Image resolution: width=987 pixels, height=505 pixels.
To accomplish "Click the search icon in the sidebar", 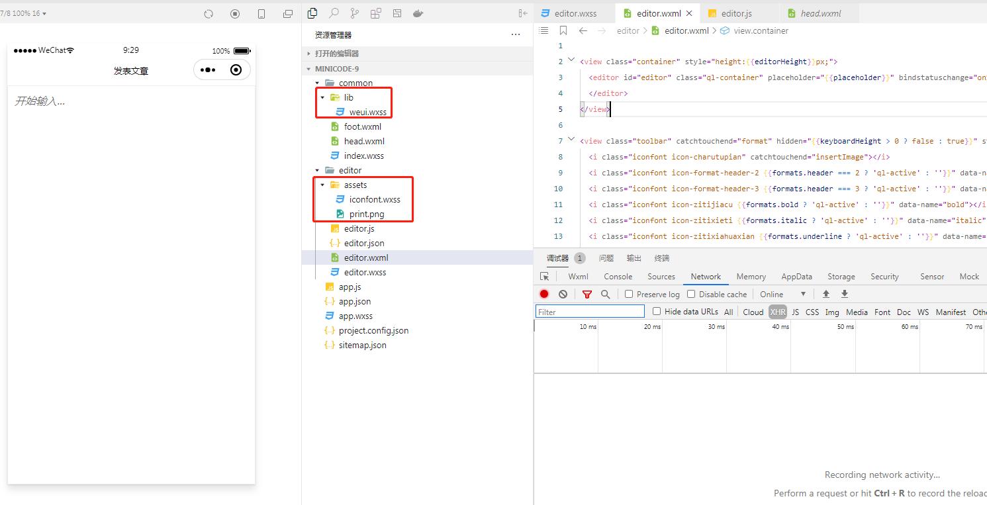I will pyautogui.click(x=334, y=13).
